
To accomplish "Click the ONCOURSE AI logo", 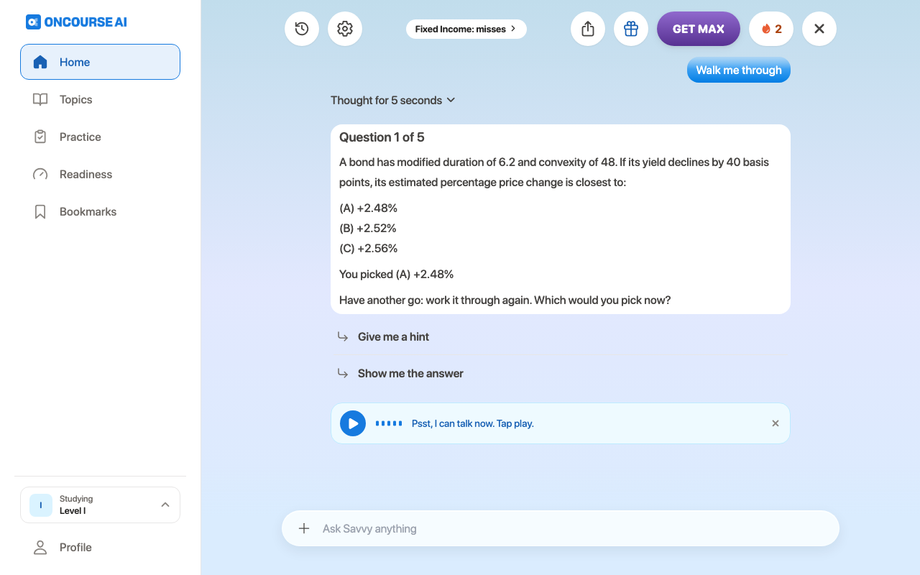I will coord(76,22).
